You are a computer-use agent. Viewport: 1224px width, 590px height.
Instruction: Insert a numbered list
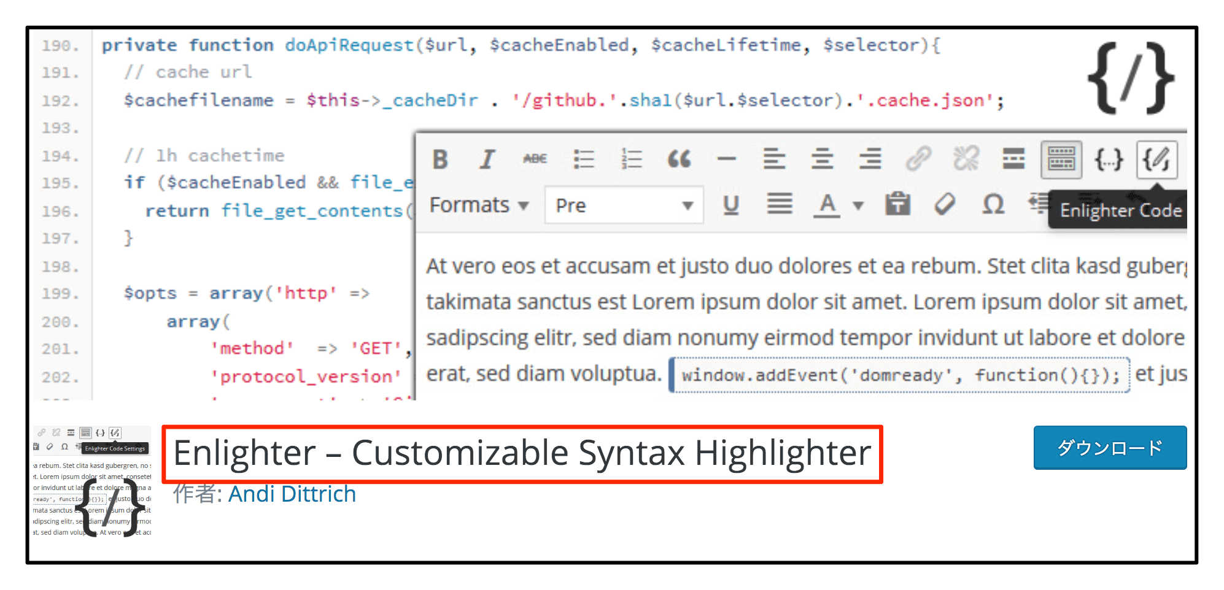tap(631, 159)
